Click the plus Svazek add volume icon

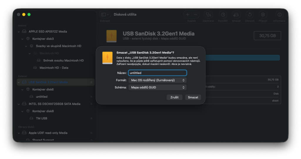188,15
